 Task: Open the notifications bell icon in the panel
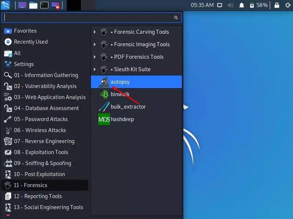(241, 5)
